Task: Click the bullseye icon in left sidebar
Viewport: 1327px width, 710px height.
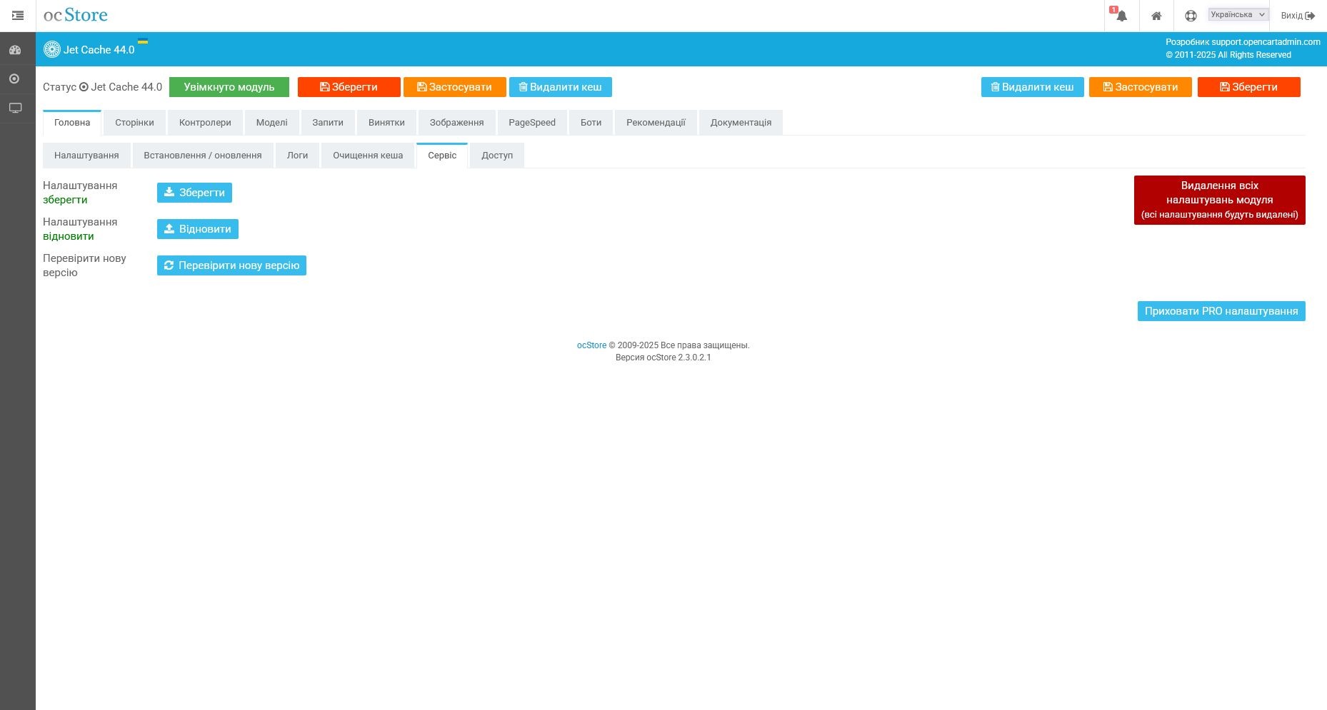Action: 15,78
